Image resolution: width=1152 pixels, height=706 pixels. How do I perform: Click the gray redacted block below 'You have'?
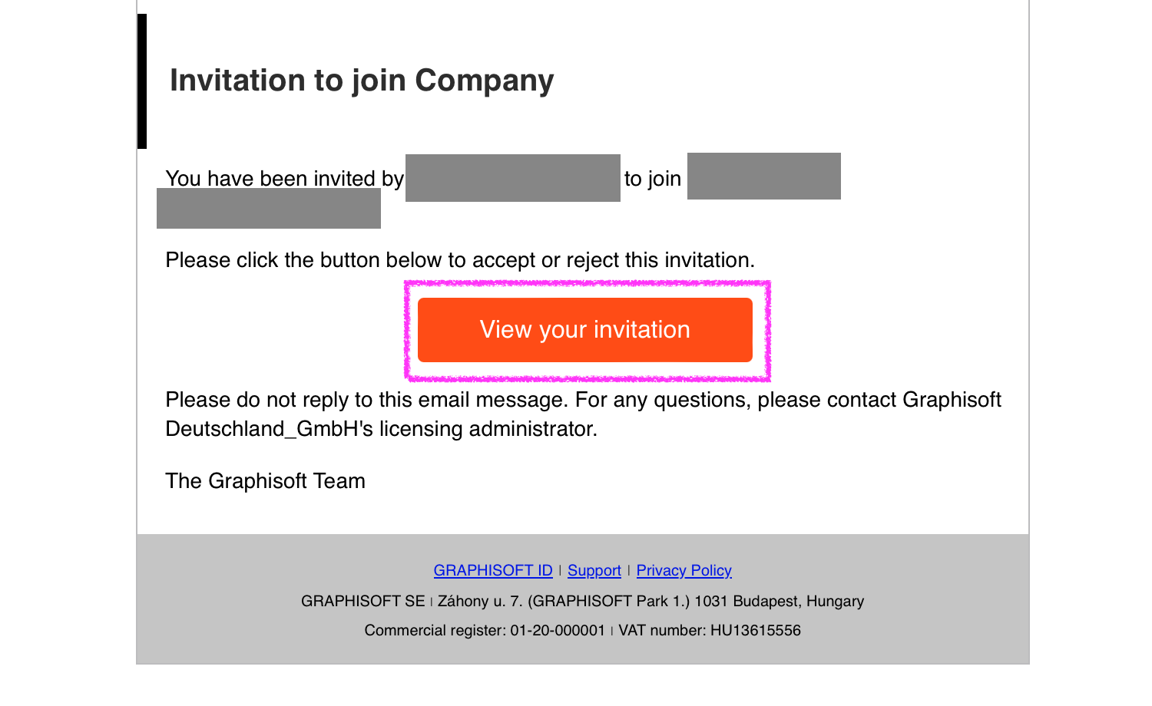tap(269, 209)
